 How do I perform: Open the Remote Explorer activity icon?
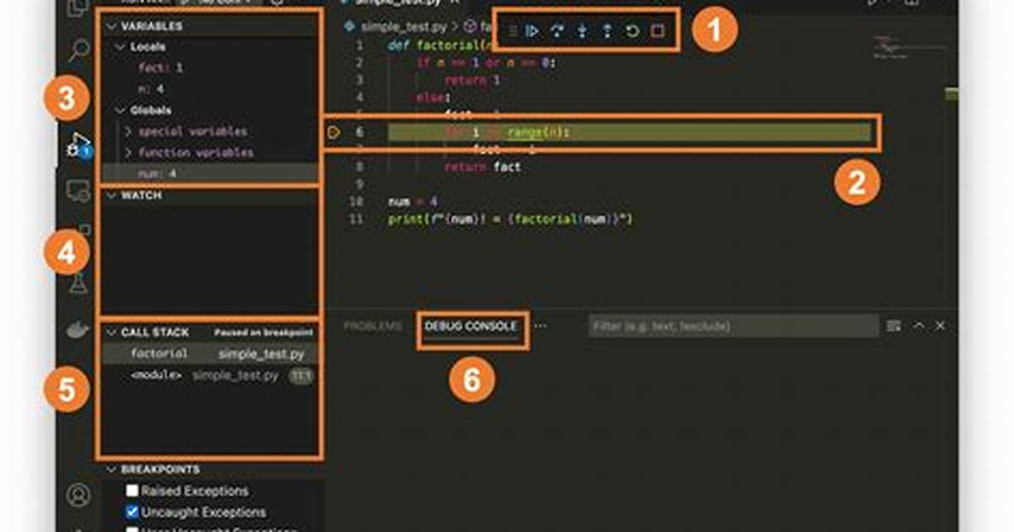pyautogui.click(x=78, y=191)
